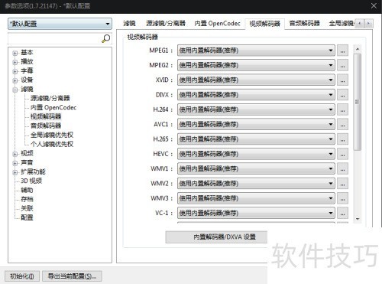Viewport: 382px width, 284px height.
Task: Open the AVC1 decoder dropdown
Action: coord(256,125)
